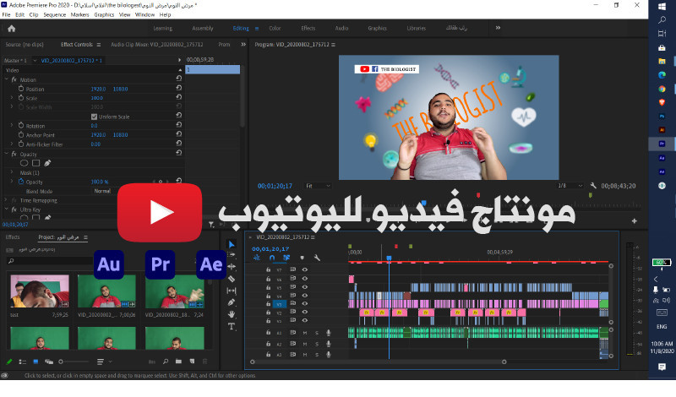Toggle track lock on V5
This screenshot has height=397, width=676.
click(x=268, y=287)
